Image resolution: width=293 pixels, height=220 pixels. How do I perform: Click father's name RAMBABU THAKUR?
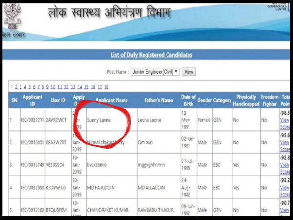[156, 210]
